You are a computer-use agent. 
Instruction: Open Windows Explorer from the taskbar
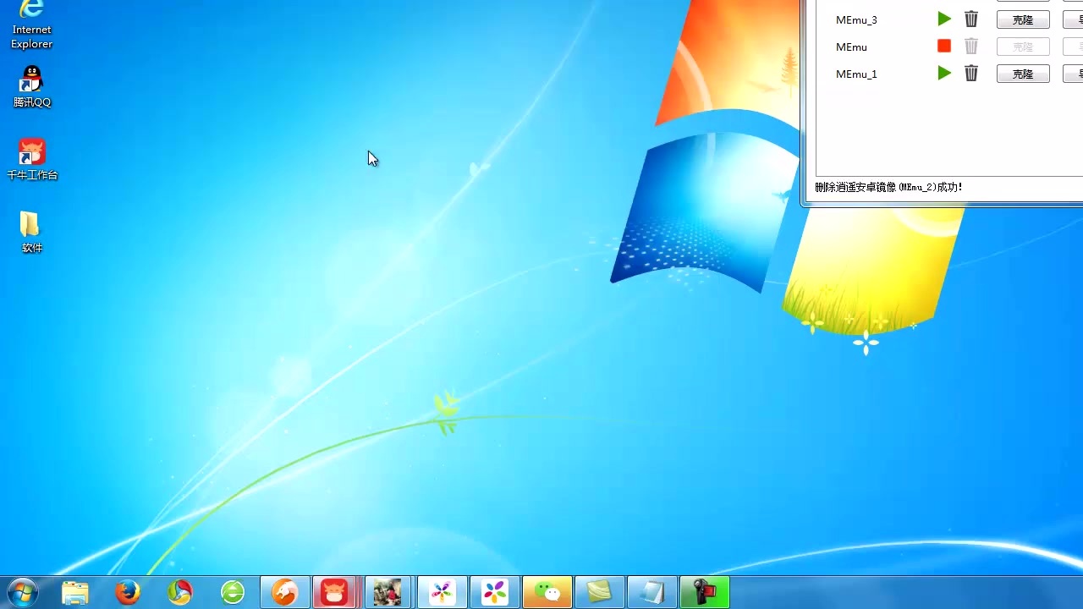click(75, 592)
